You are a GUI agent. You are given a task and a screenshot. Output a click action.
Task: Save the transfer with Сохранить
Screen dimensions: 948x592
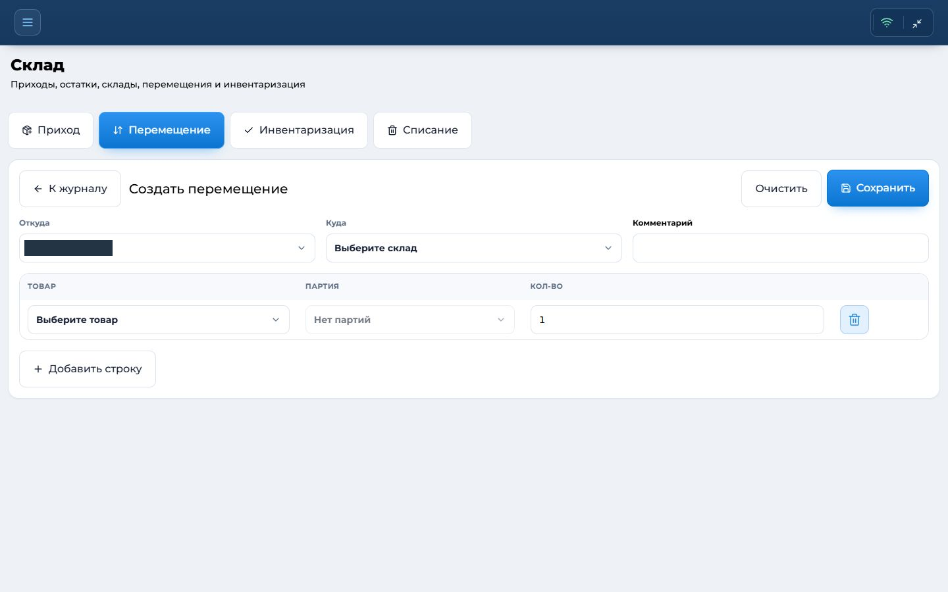click(x=878, y=188)
